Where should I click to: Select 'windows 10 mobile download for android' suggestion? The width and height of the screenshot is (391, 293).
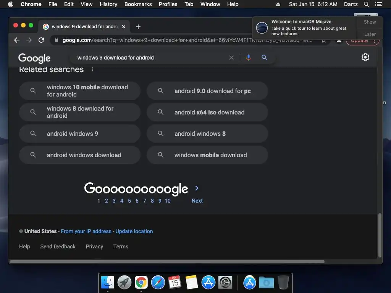click(x=80, y=91)
